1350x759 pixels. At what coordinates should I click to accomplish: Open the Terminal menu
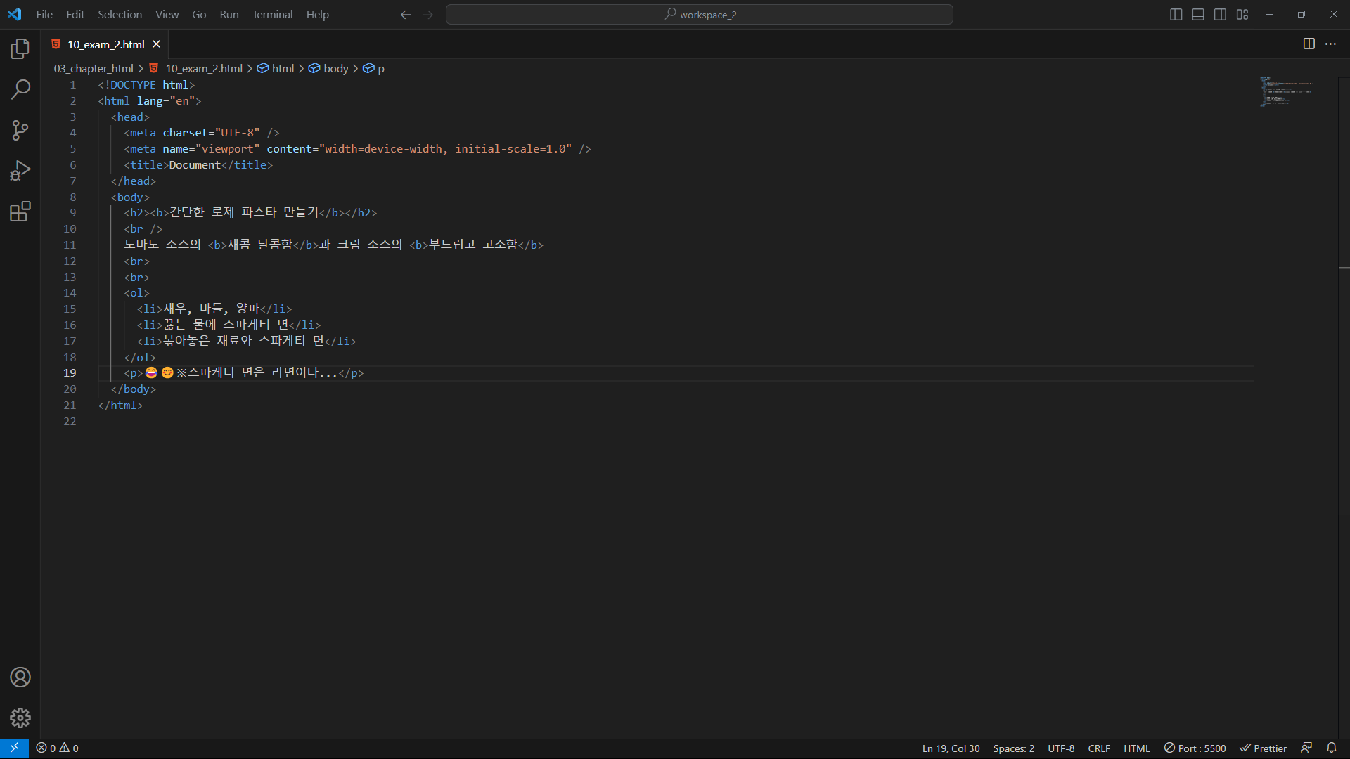[x=272, y=15]
